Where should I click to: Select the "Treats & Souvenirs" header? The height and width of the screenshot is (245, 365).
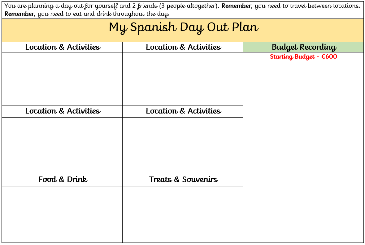(x=183, y=180)
